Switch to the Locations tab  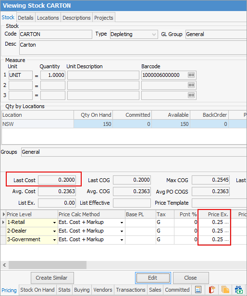pos(48,18)
